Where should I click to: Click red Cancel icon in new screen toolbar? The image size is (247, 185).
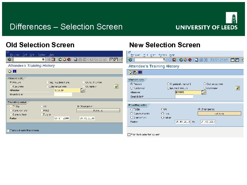(x=190, y=60)
